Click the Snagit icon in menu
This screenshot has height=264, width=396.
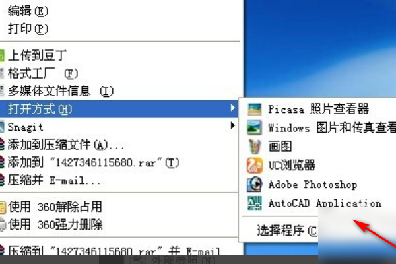coord(2,127)
